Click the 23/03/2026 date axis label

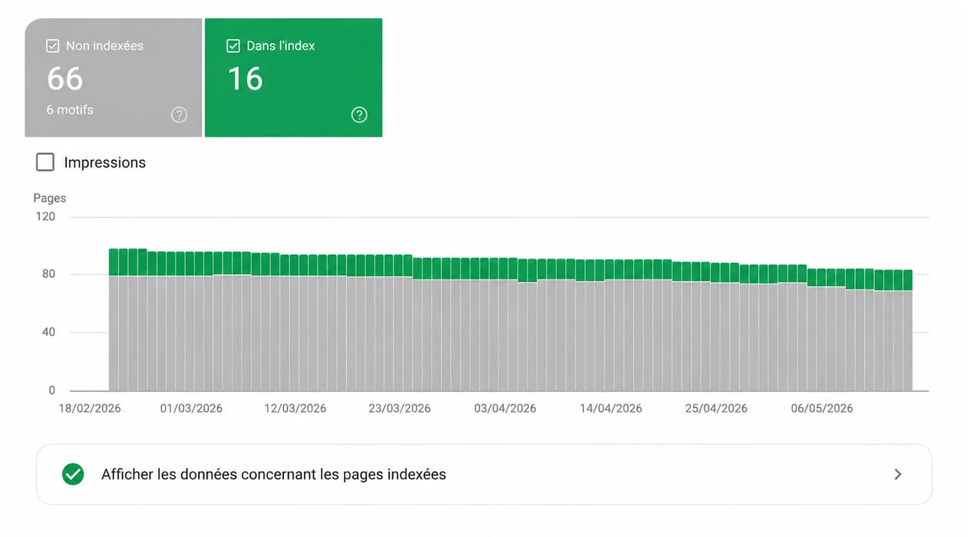coord(399,408)
